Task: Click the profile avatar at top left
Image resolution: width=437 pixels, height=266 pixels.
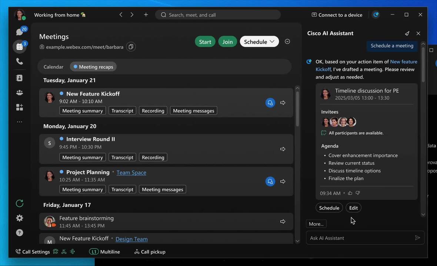Action: pos(20,15)
